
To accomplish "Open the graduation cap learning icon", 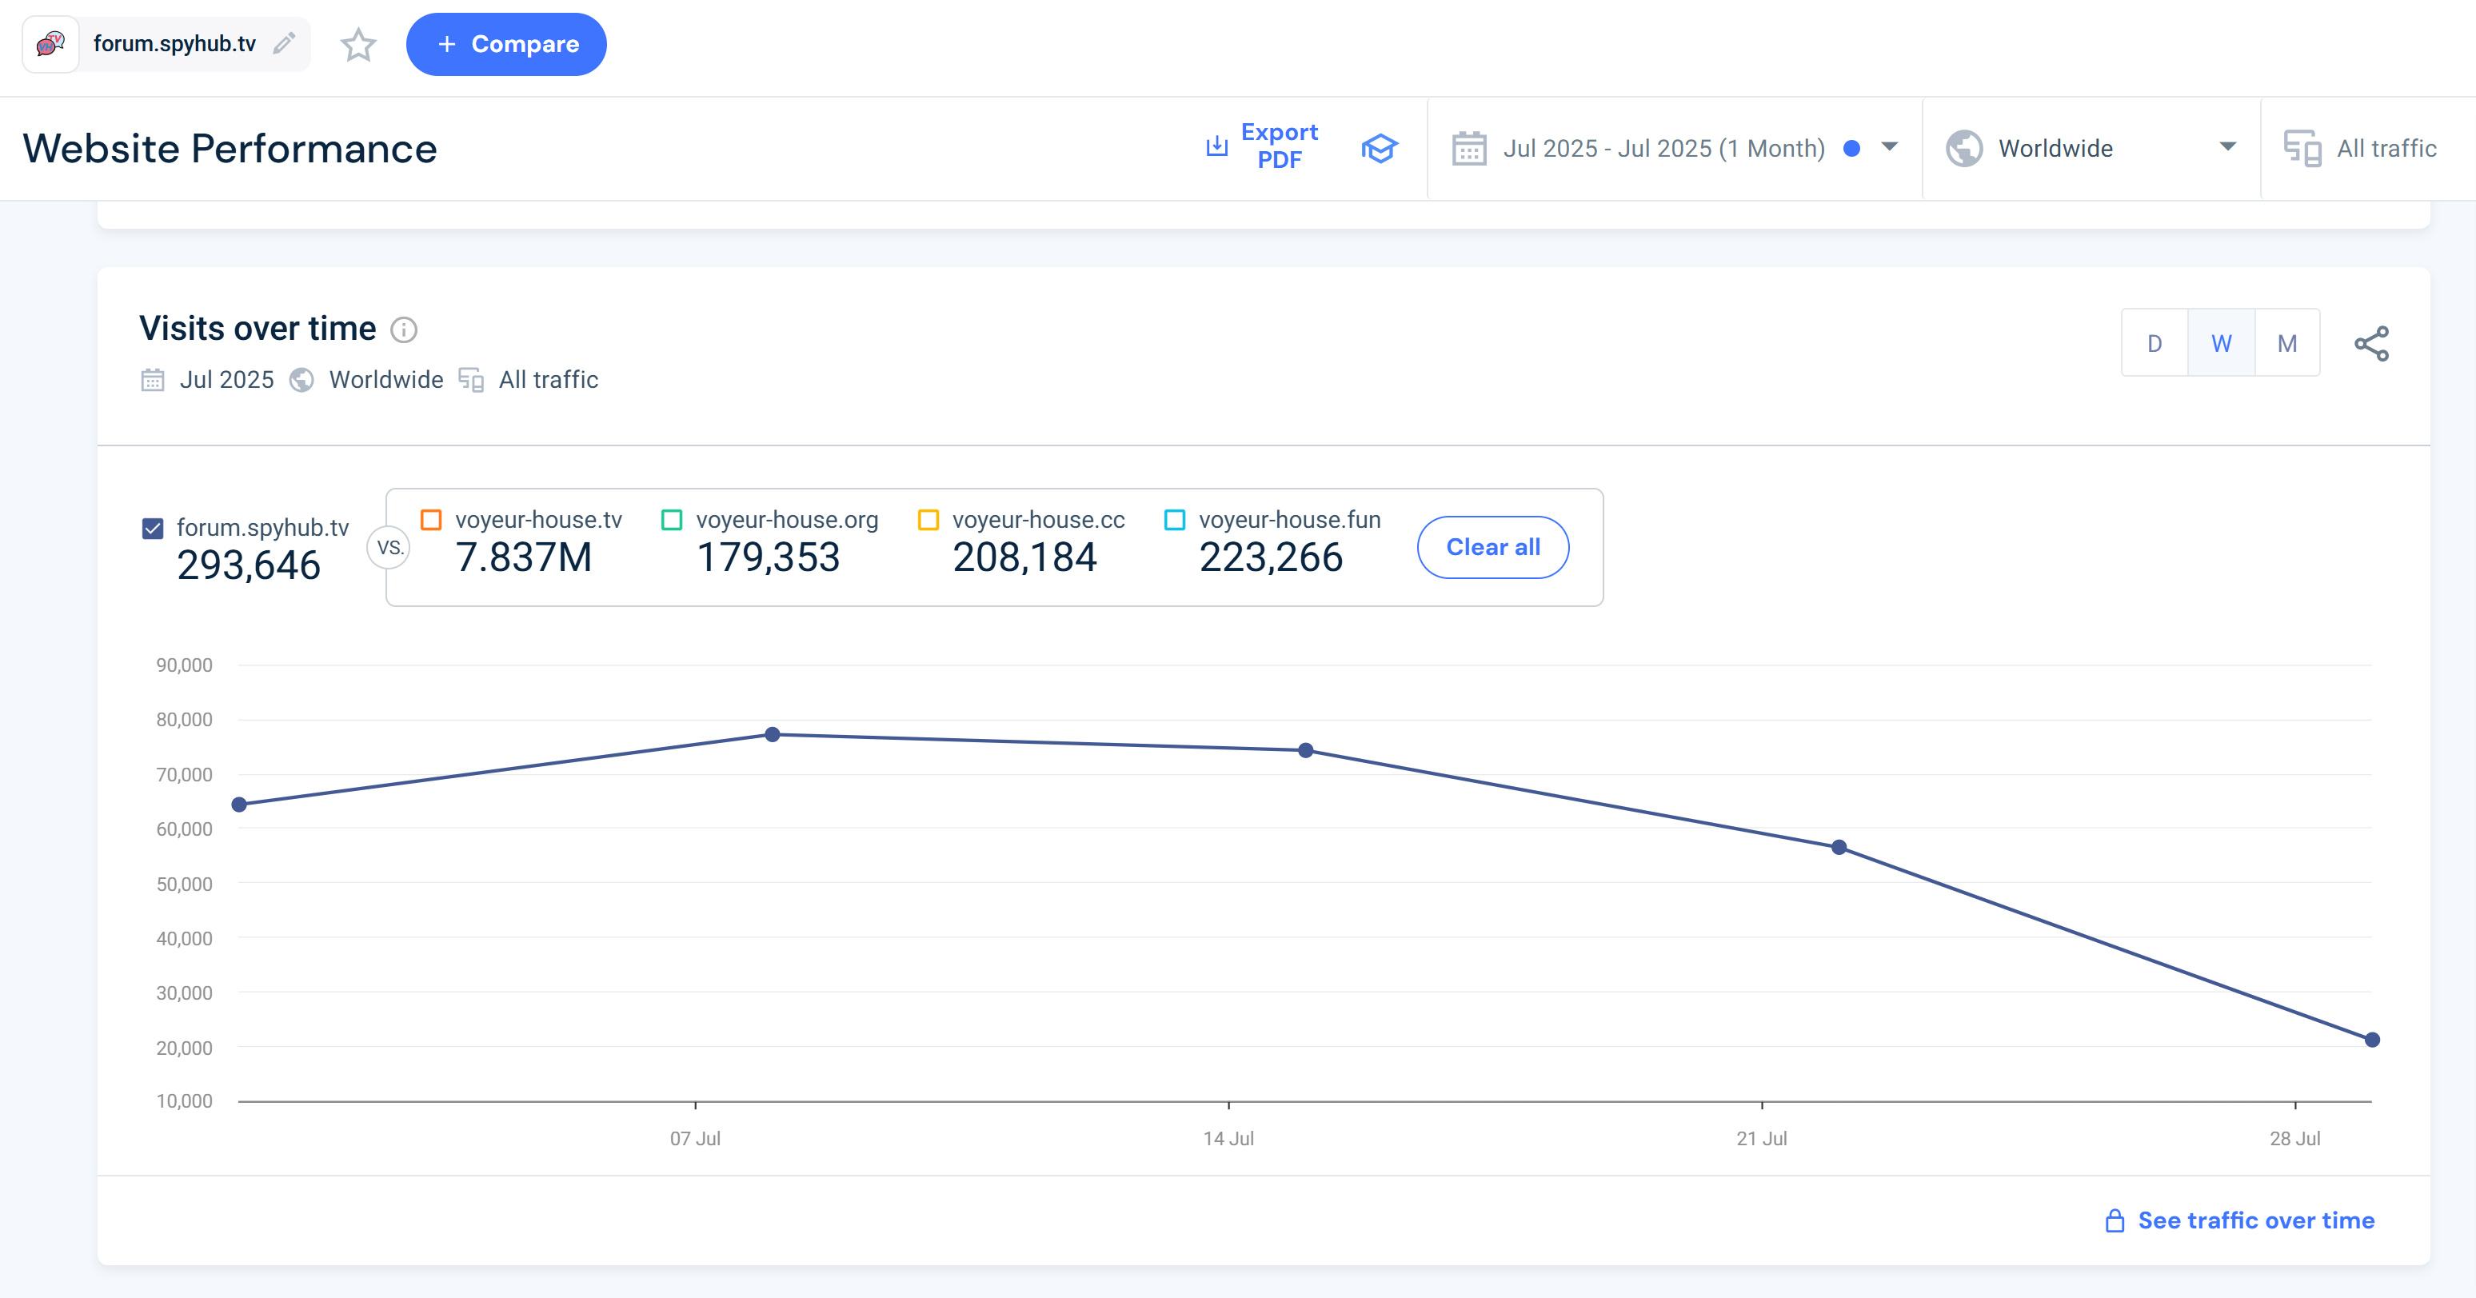I will [x=1380, y=148].
